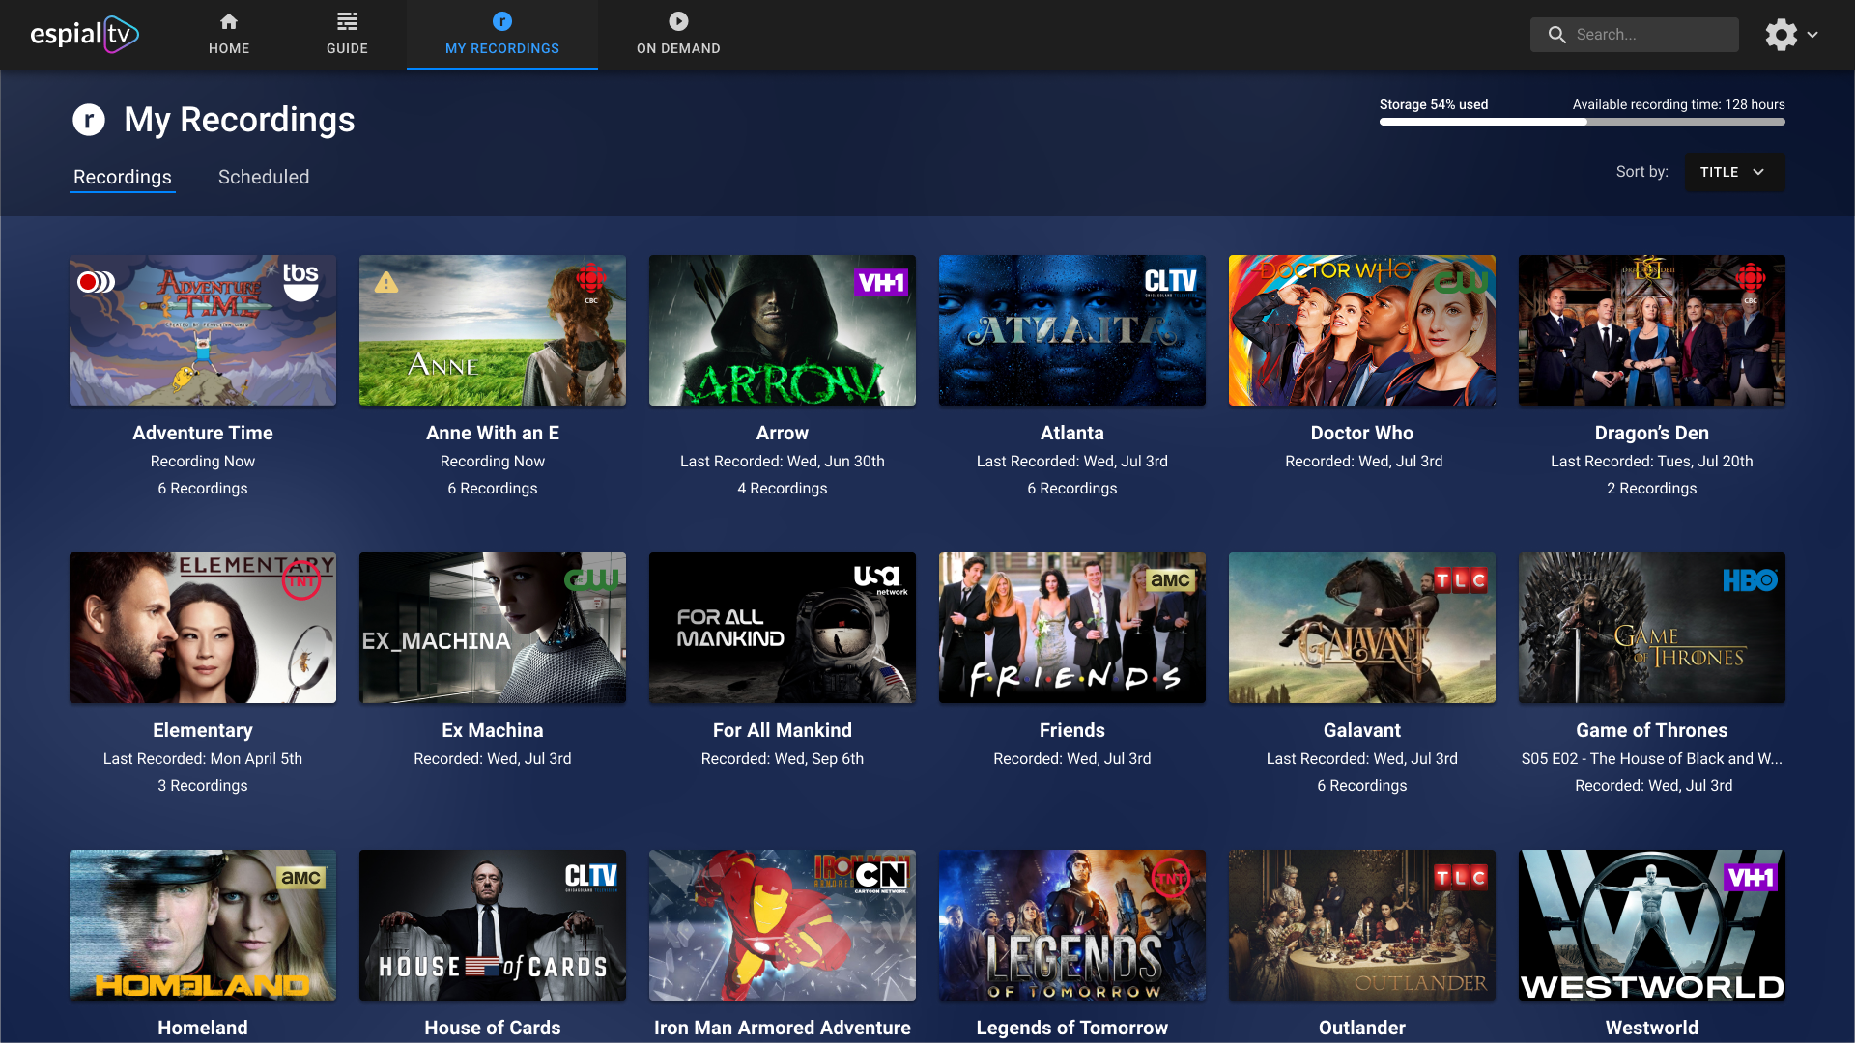Expand the chevron next to settings gear
The image size is (1855, 1043).
(x=1812, y=35)
